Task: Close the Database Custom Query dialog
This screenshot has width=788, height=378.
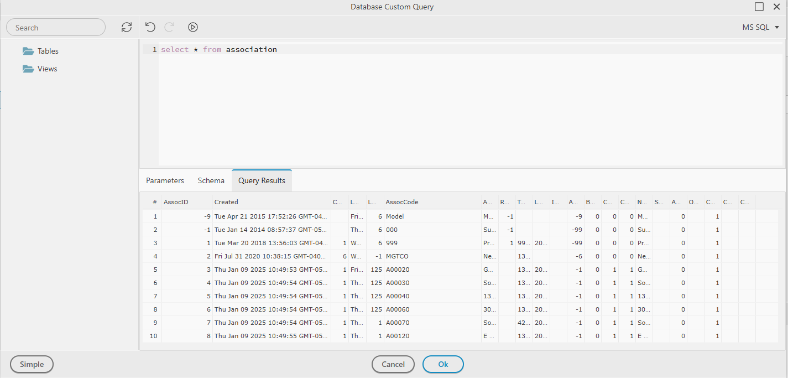Action: pyautogui.click(x=776, y=7)
